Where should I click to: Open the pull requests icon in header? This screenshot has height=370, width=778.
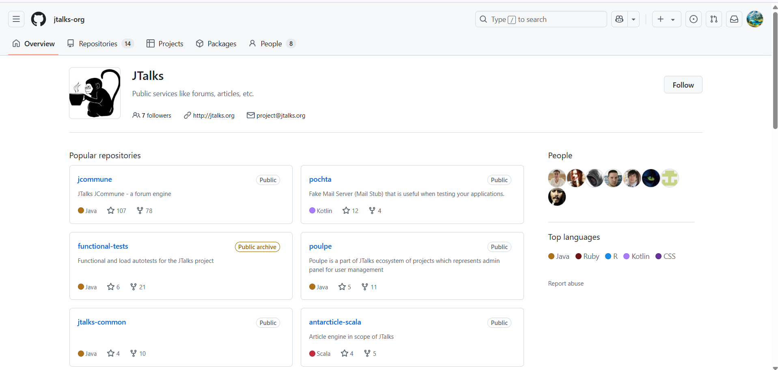[x=714, y=19]
